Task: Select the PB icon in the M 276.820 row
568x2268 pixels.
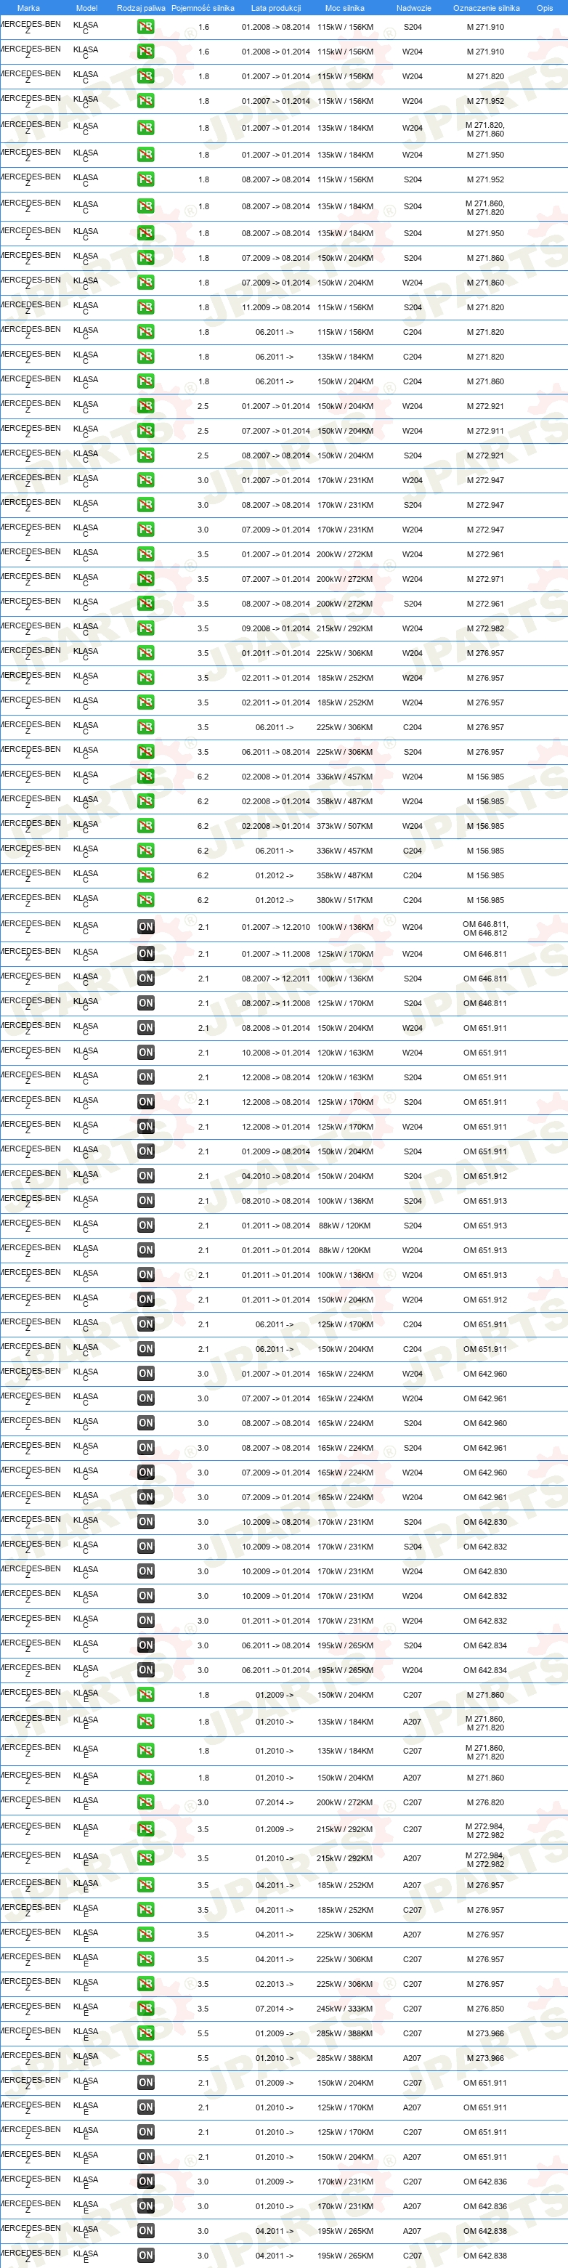Action: [145, 1802]
